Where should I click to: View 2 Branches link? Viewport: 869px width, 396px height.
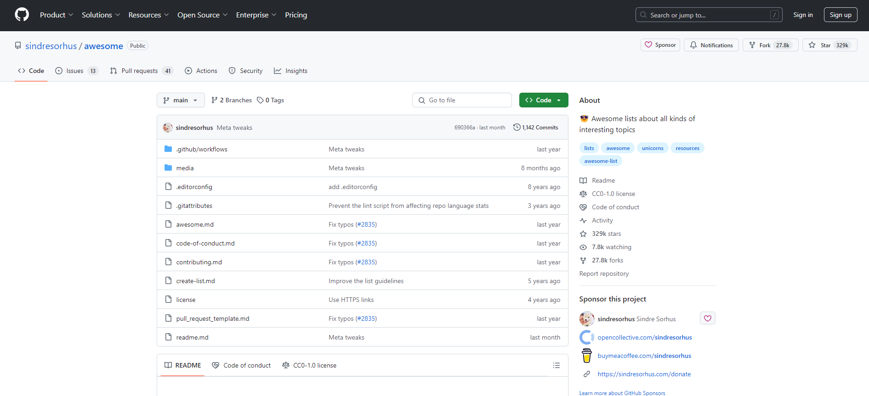[232, 100]
